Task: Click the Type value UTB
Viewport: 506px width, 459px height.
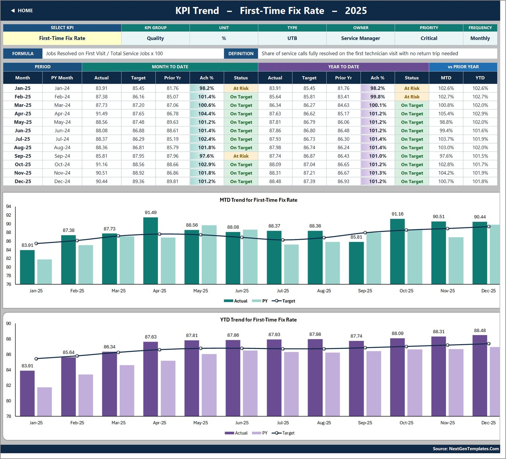Action: point(292,38)
